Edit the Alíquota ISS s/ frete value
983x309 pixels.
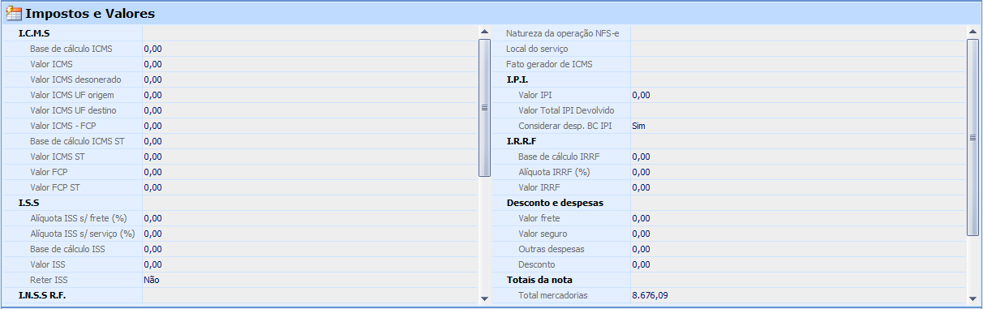click(310, 218)
